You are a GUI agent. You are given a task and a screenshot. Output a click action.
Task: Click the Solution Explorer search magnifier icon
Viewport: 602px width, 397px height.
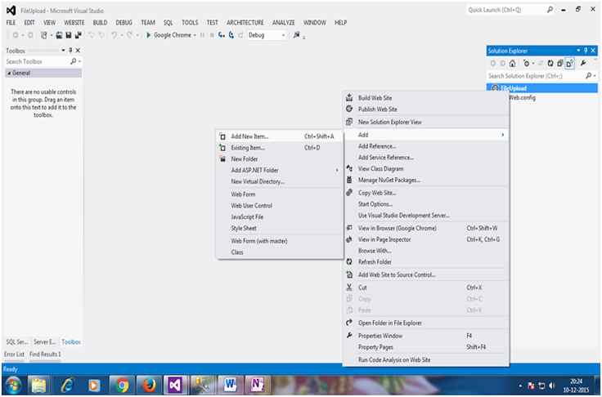click(588, 76)
